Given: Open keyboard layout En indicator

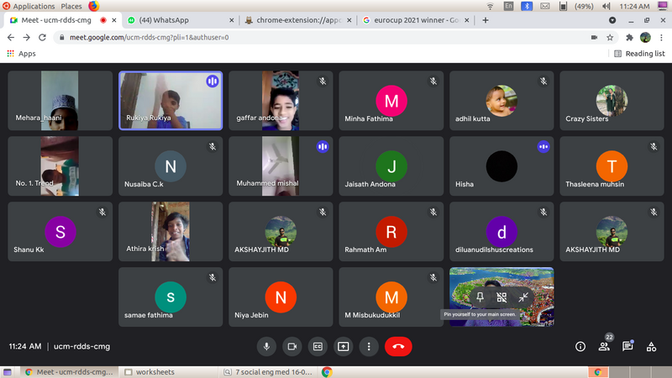Looking at the screenshot, I should pyautogui.click(x=508, y=6).
